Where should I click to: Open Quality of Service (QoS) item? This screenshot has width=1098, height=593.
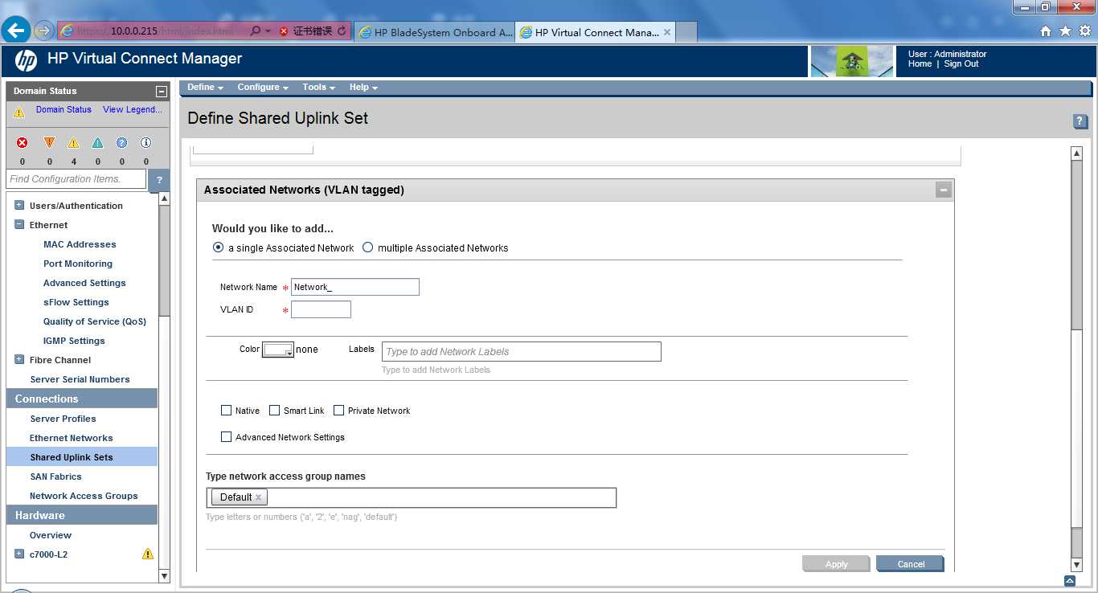(95, 321)
